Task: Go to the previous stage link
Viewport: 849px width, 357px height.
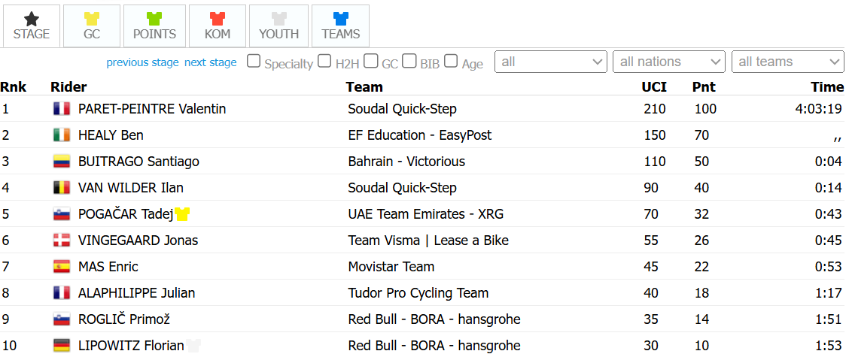Action: pos(142,62)
